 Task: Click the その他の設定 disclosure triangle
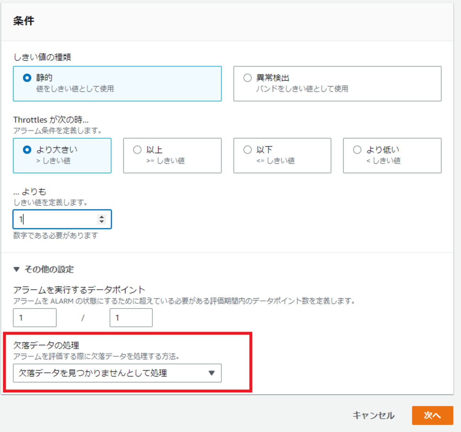tap(16, 269)
